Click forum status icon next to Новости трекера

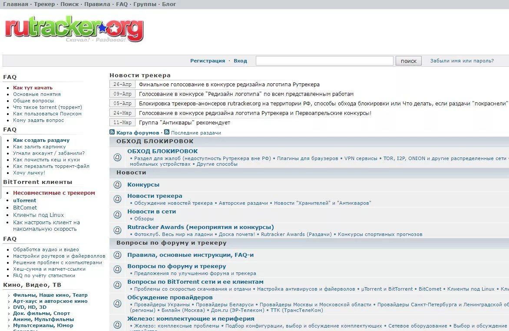pyautogui.click(x=118, y=199)
